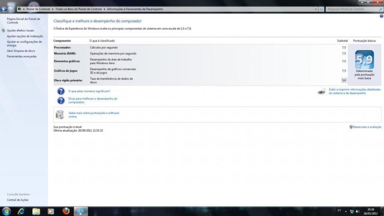Click the refresh button beside the address bar
The image size is (384, 216).
point(321,9)
